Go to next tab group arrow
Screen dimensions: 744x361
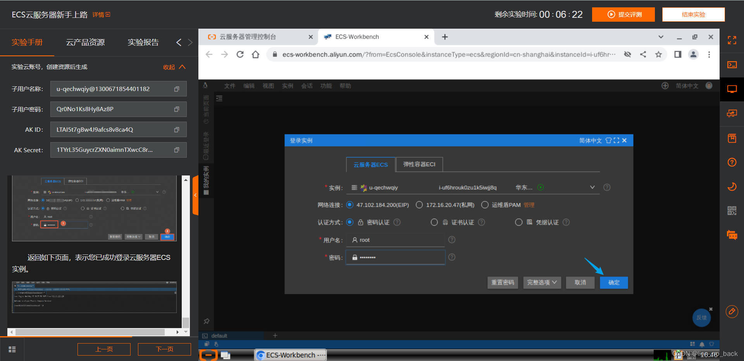coord(190,42)
